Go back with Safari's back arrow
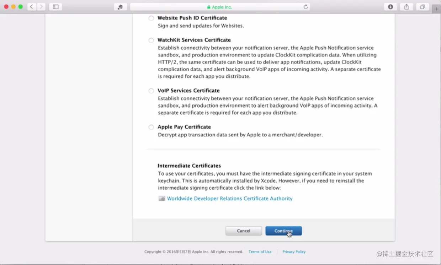The height and width of the screenshot is (265, 441). point(32,7)
